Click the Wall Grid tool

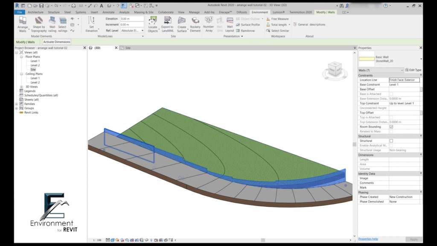220,24
